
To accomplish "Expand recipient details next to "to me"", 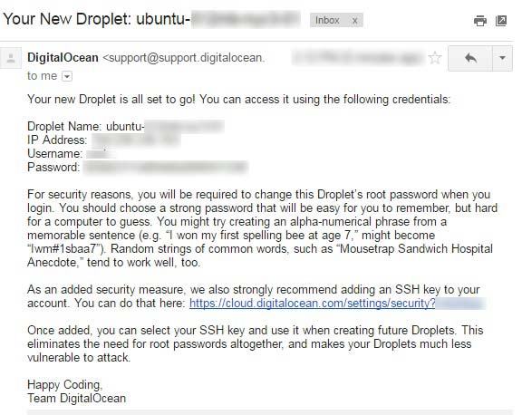I will (x=67, y=76).
